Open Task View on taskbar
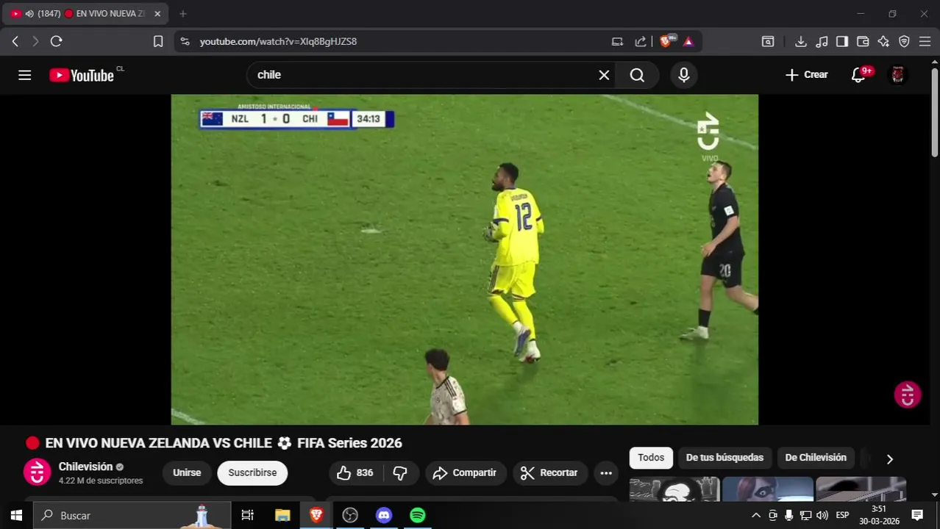This screenshot has width=940, height=529. pos(247,515)
